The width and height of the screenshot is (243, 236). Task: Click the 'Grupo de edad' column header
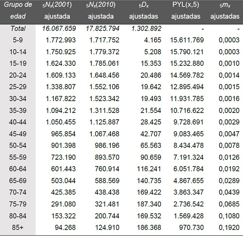click(18, 10)
